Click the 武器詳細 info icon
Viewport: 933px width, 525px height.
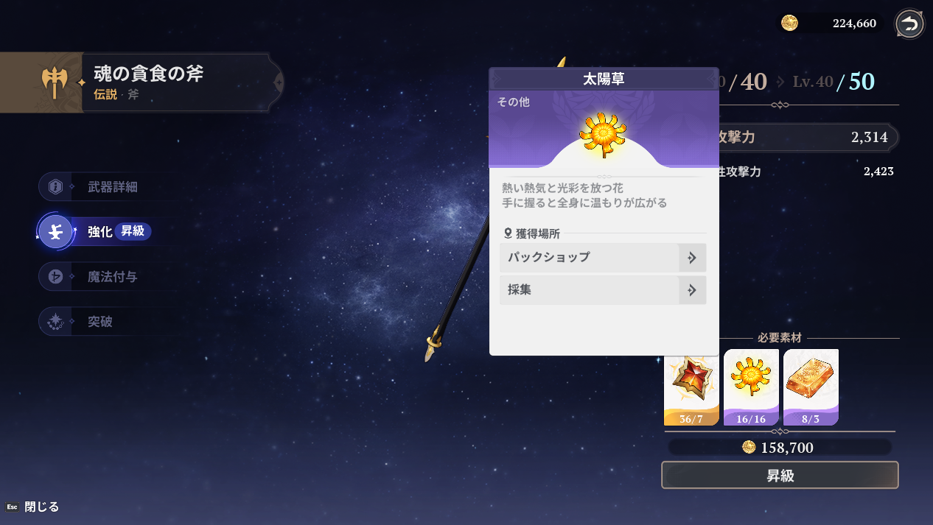[x=55, y=187]
